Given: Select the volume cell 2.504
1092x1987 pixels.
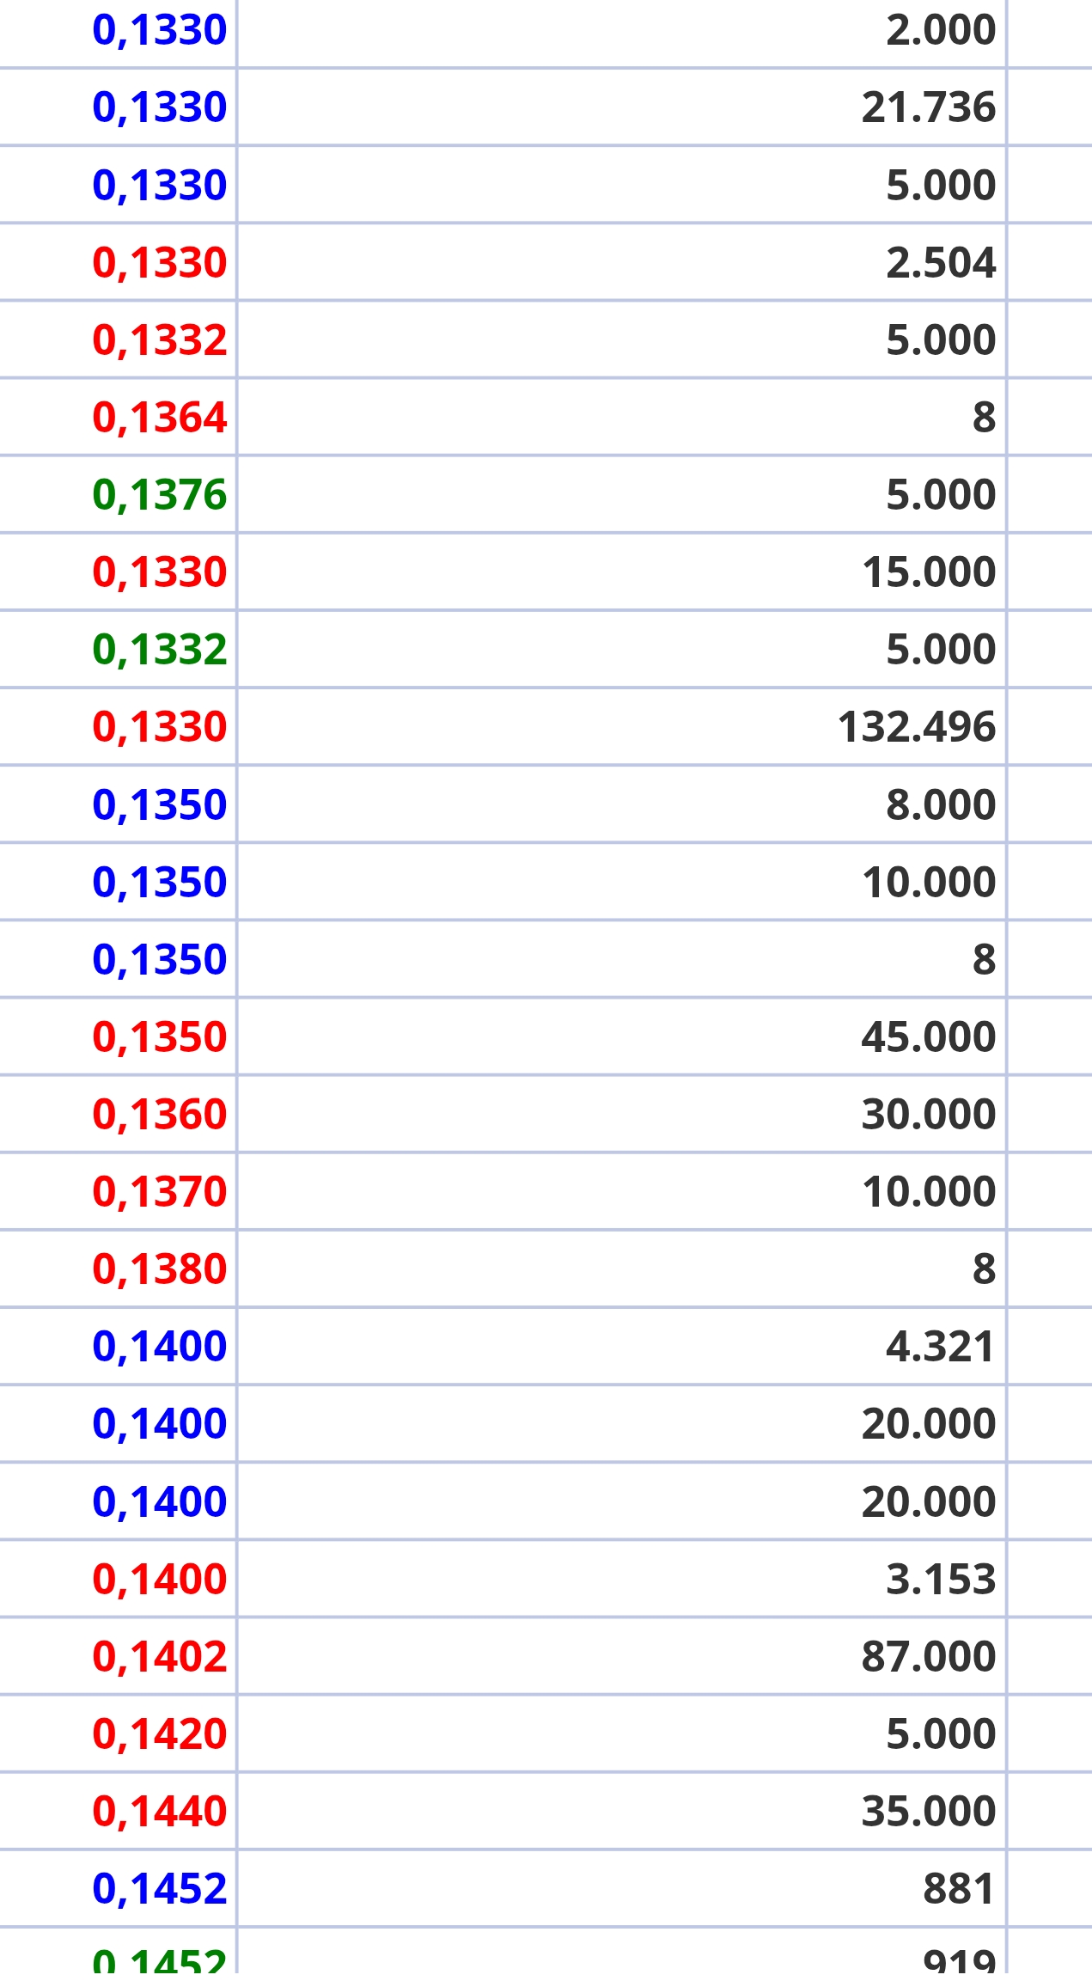Looking at the screenshot, I should coord(941,263).
